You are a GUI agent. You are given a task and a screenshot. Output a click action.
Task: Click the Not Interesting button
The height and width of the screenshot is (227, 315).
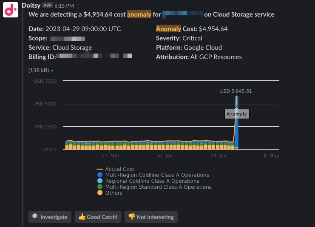pyautogui.click(x=151, y=217)
